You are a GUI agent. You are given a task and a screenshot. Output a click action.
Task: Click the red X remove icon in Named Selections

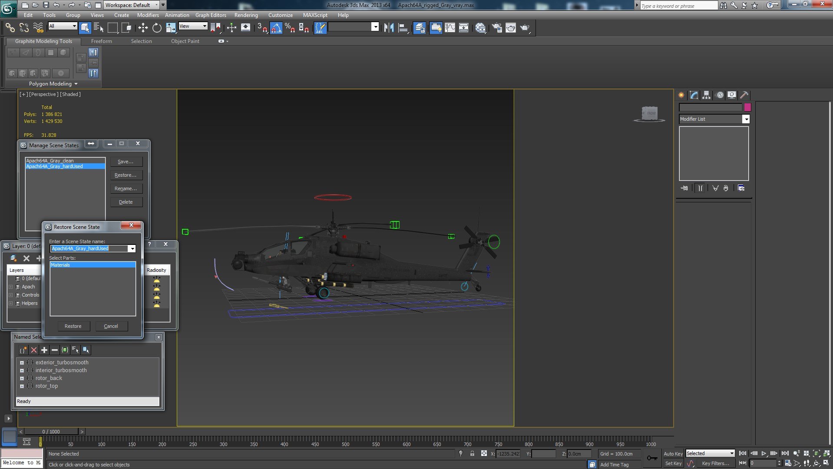(34, 350)
